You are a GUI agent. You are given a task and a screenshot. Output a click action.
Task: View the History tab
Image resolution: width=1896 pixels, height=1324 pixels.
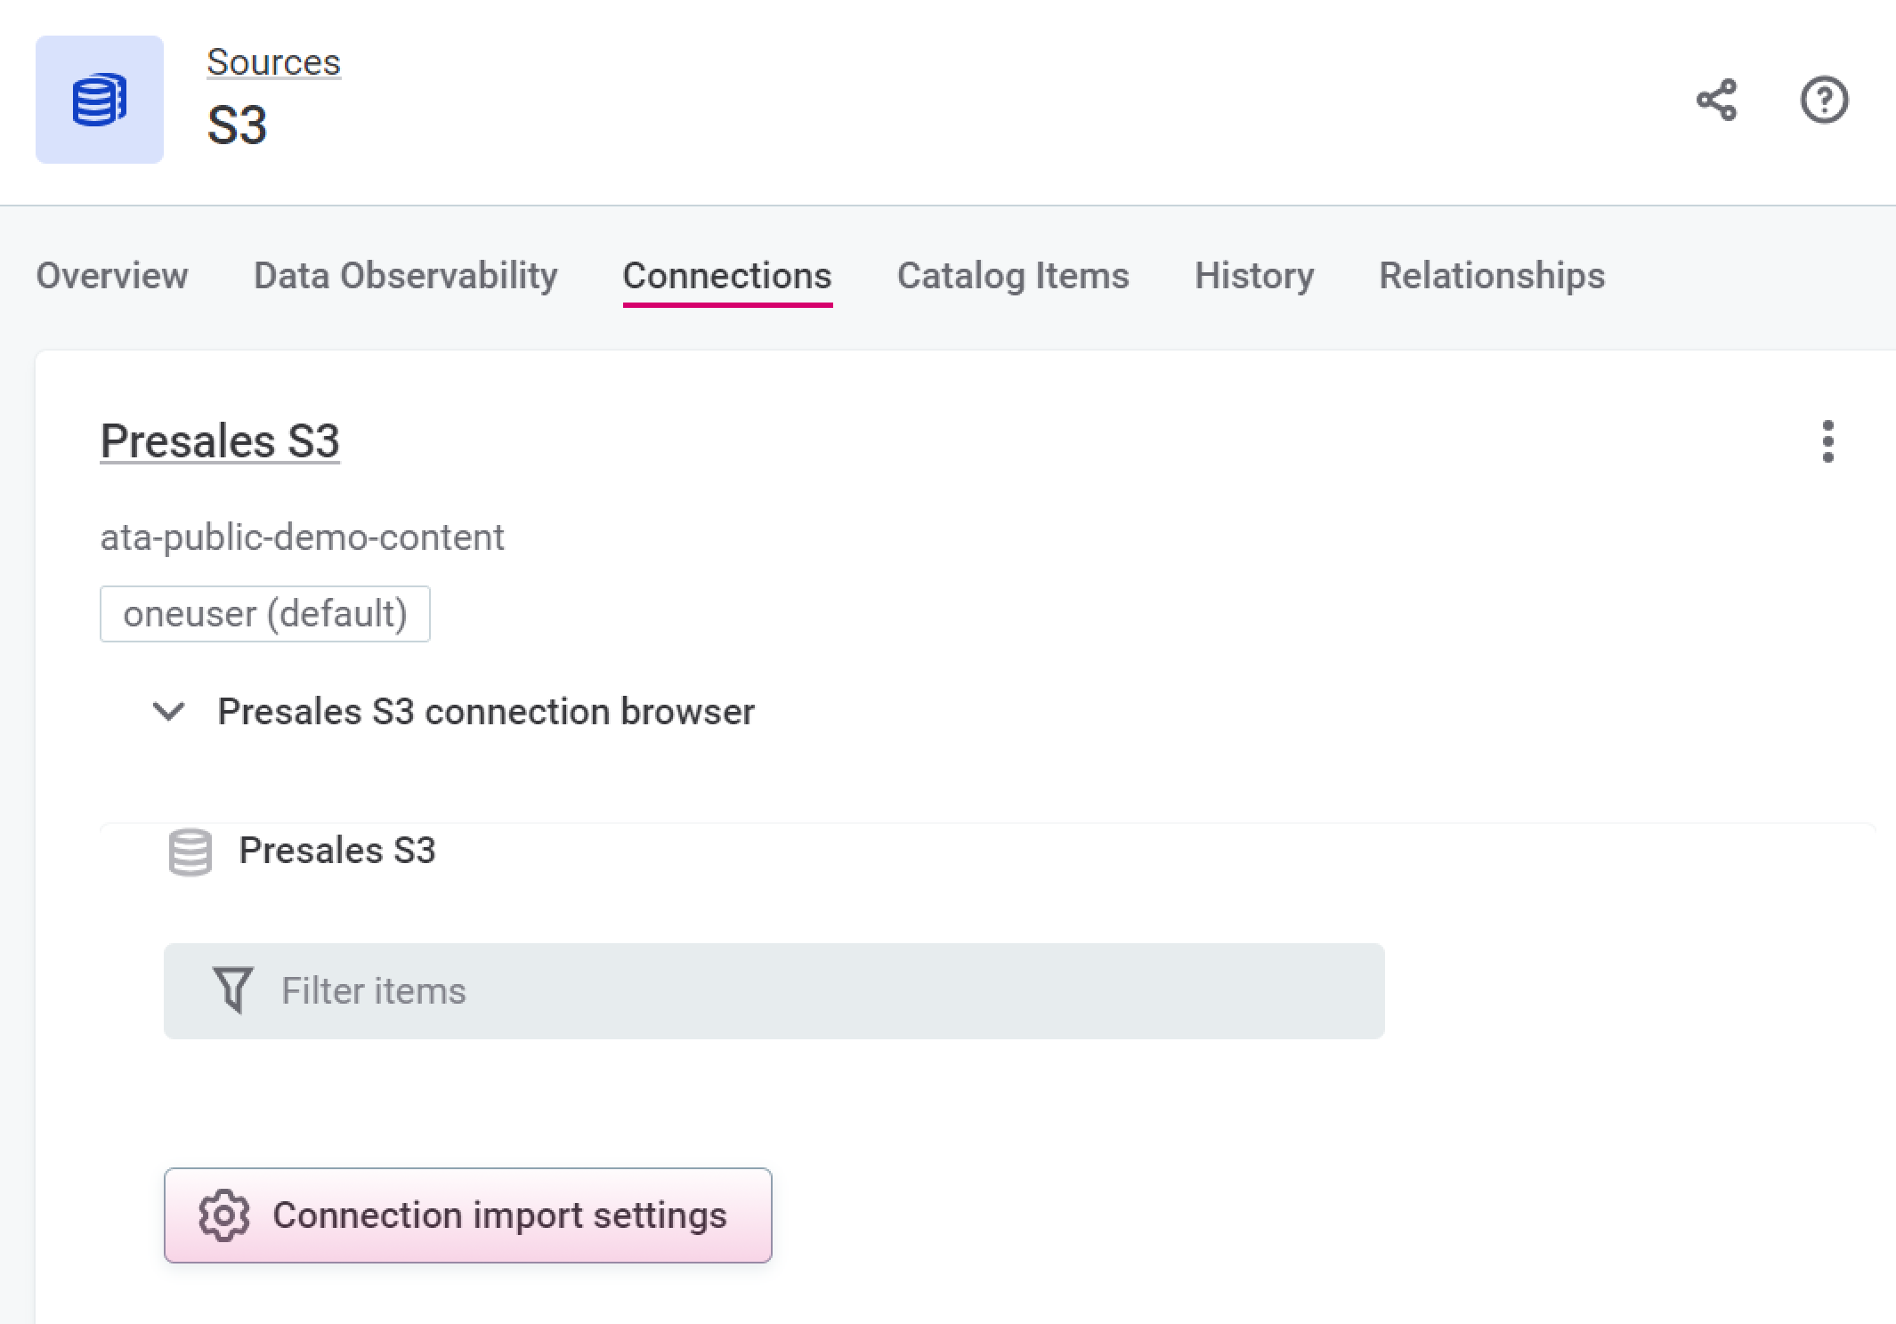1254,276
